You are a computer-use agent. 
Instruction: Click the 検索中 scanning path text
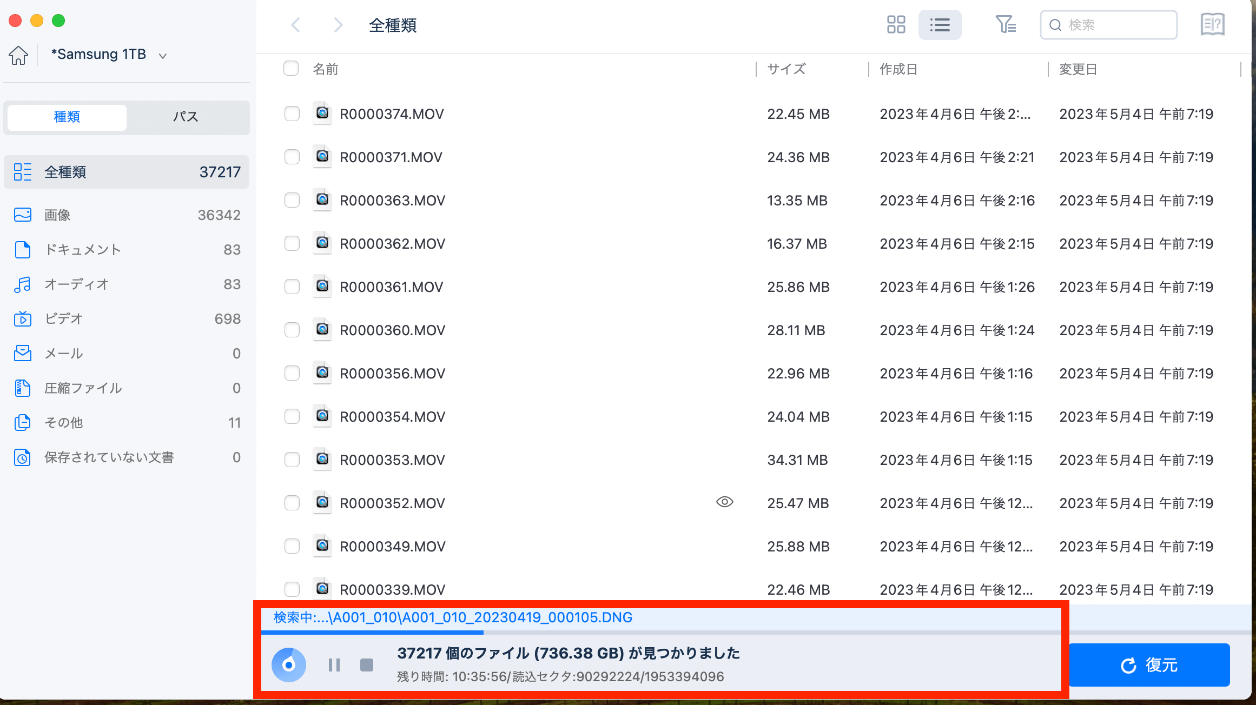tap(453, 617)
